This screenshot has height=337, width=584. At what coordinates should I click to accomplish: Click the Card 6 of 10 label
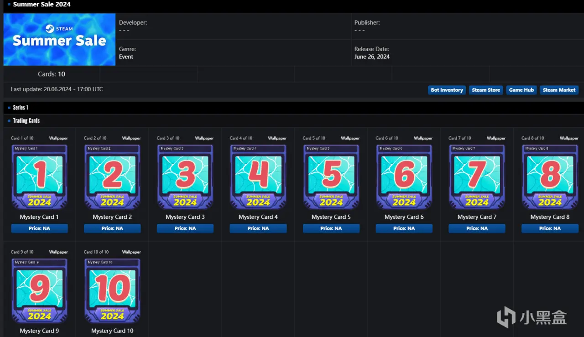(387, 138)
